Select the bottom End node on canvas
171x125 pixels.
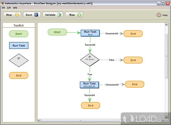[x=91, y=105]
